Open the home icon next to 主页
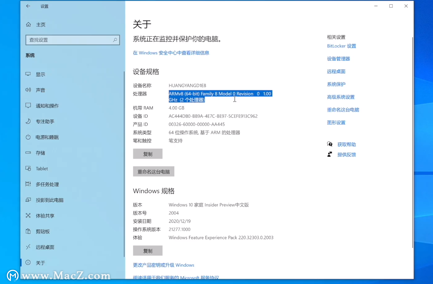This screenshot has height=284, width=433. tap(28, 24)
